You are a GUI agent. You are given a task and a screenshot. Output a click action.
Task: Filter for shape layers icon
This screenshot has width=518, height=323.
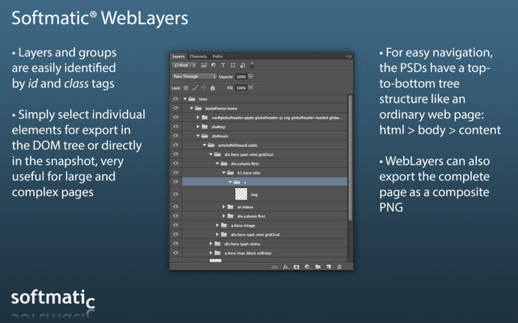pos(233,65)
